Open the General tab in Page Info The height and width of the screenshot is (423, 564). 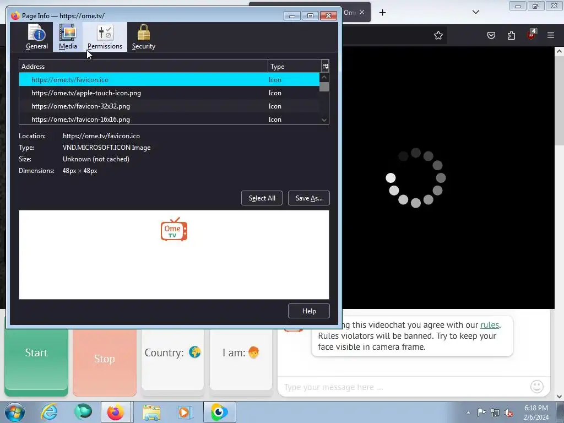(x=37, y=37)
